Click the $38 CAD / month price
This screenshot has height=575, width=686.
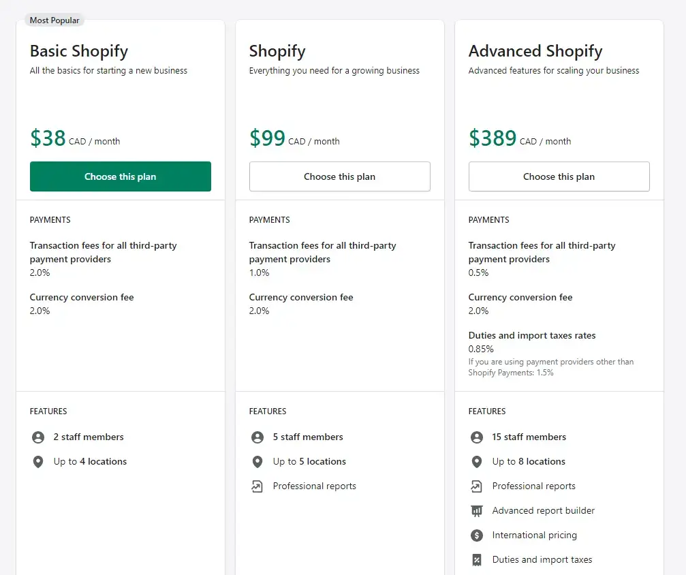[75, 138]
